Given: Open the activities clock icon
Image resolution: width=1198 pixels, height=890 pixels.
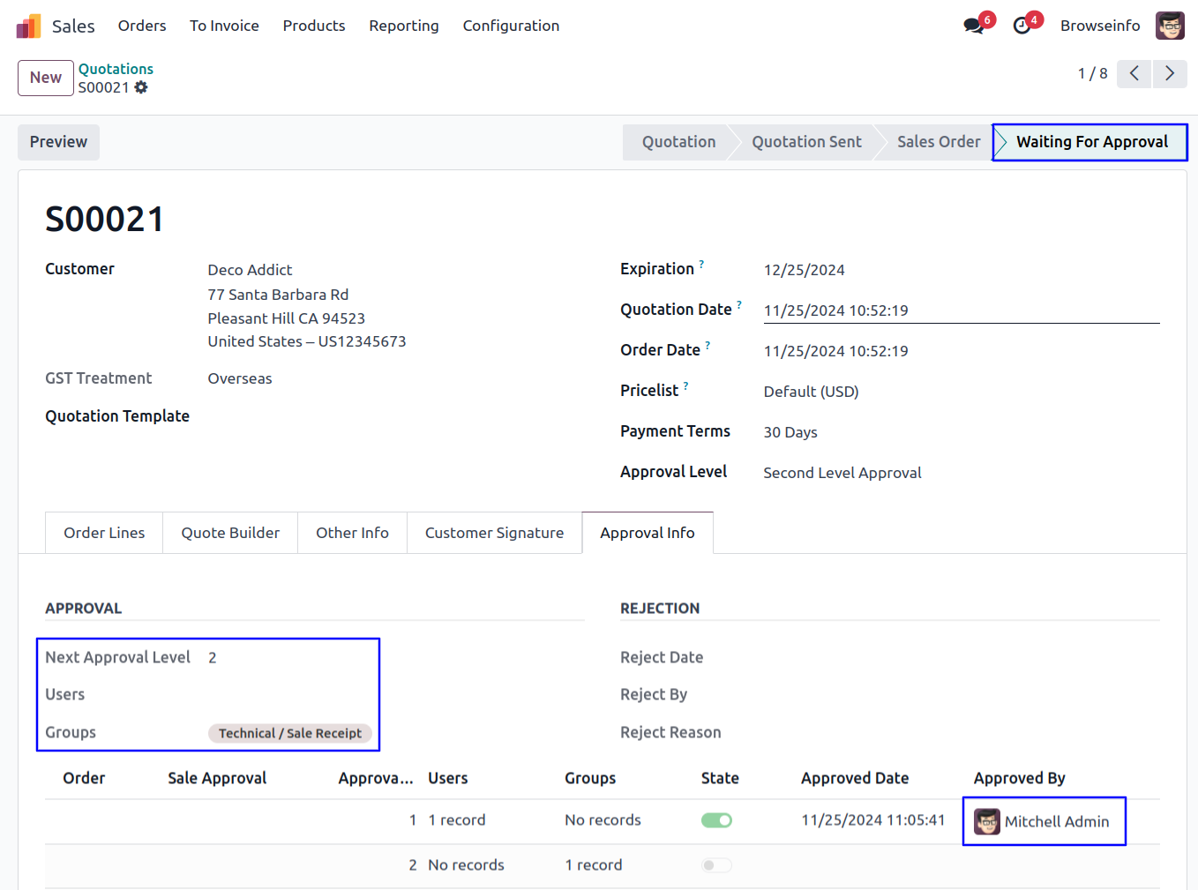Looking at the screenshot, I should point(1022,26).
